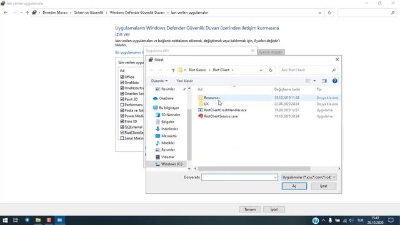
Task: Click Yeni klasör in the Gözat toolbar
Action: (184, 81)
